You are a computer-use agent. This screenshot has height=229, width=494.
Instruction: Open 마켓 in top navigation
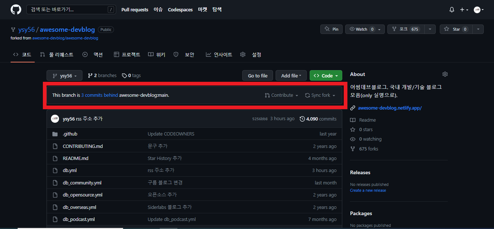(203, 10)
